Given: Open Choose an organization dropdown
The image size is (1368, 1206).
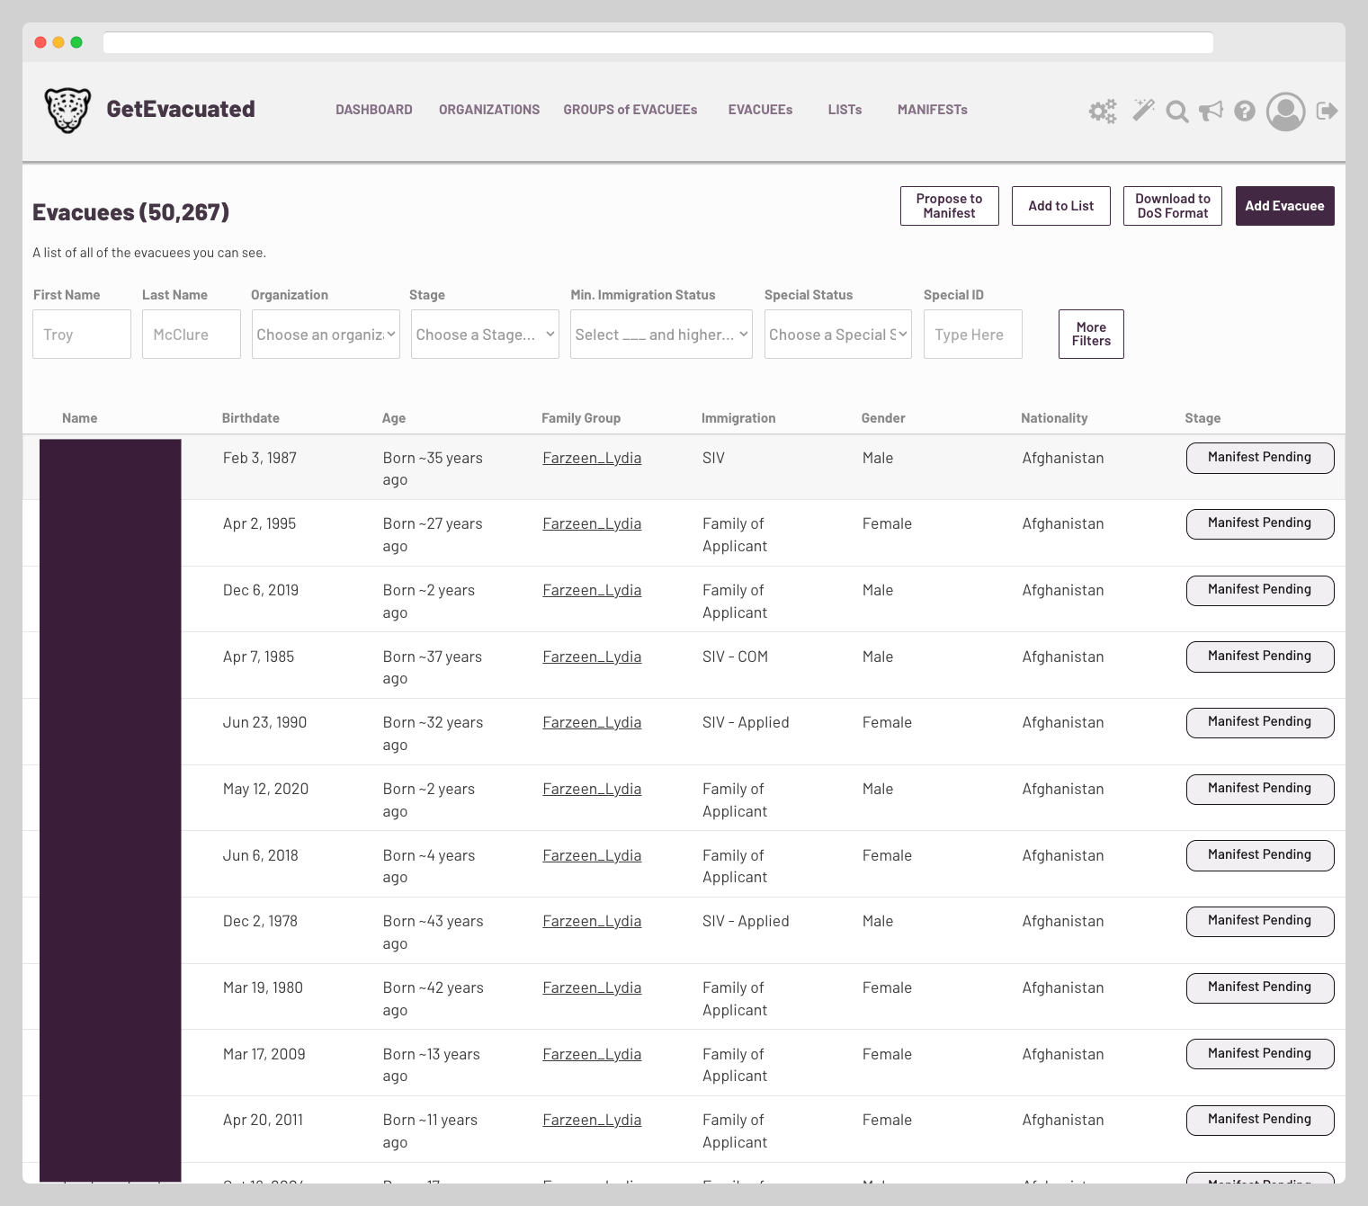Looking at the screenshot, I should [326, 335].
